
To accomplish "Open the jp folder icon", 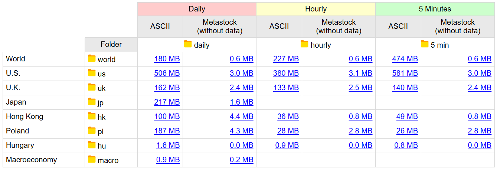I will point(92,102).
